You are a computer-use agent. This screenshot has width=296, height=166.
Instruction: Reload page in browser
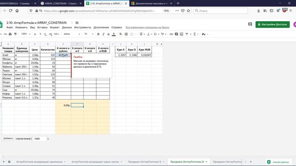tap(11, 11)
